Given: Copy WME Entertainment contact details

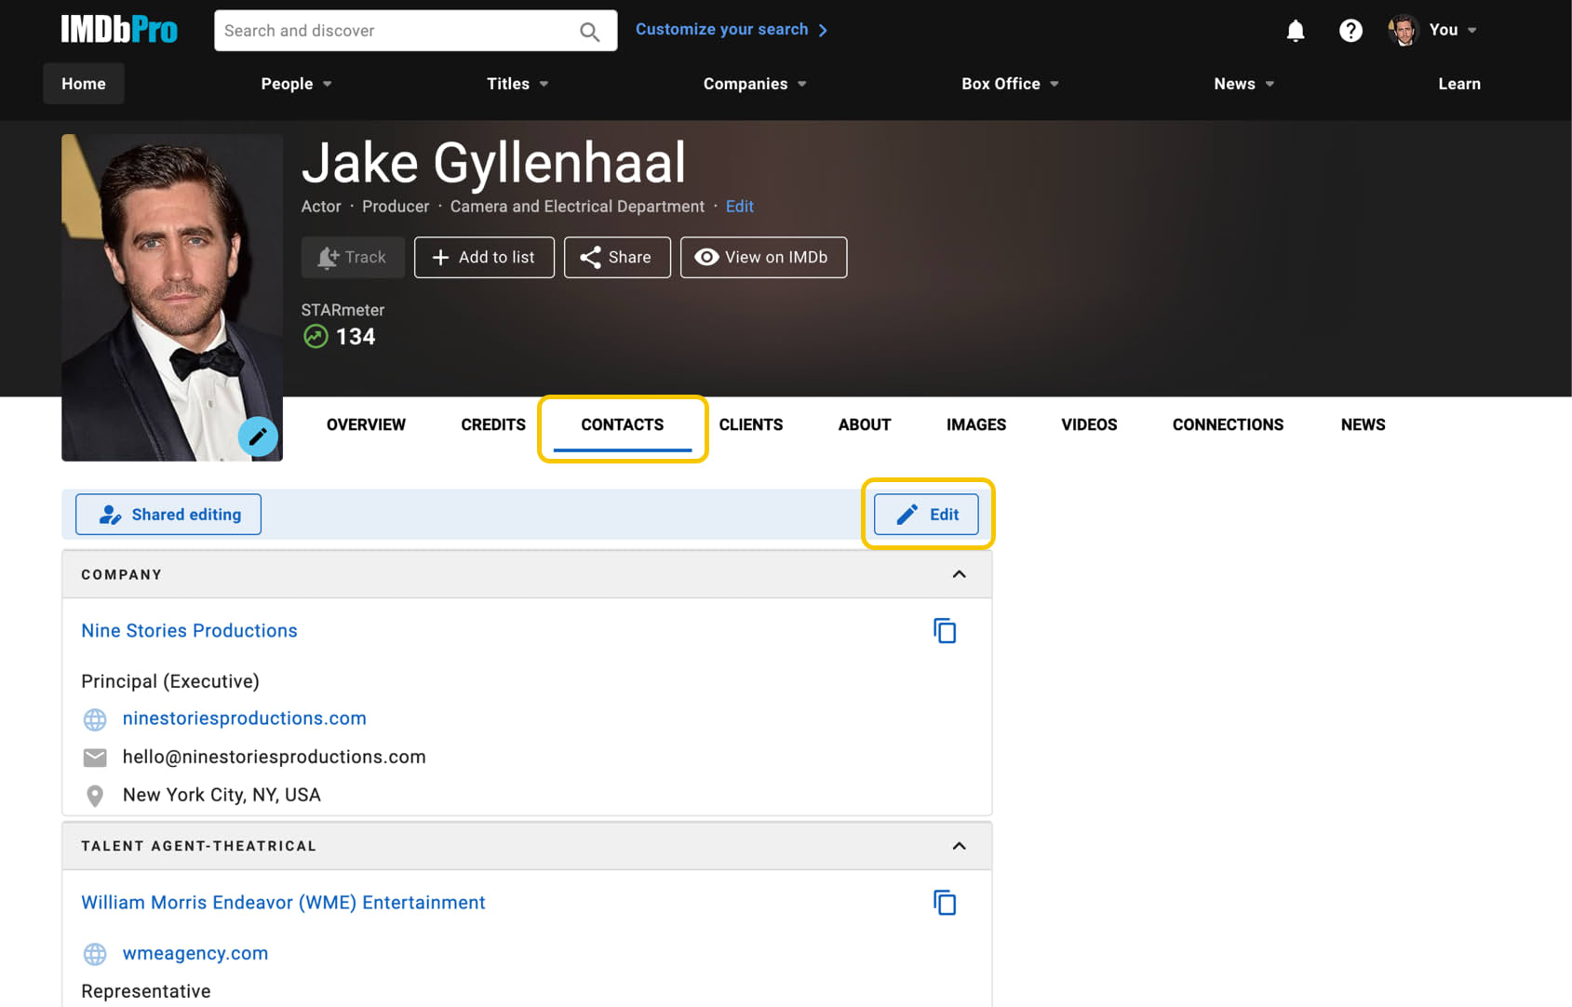Looking at the screenshot, I should (945, 902).
